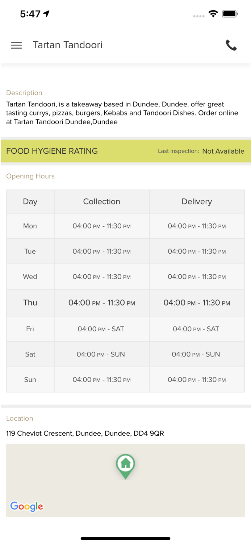Tap the green home map pin
Screen dimensions: 251x545
[x=125, y=465]
